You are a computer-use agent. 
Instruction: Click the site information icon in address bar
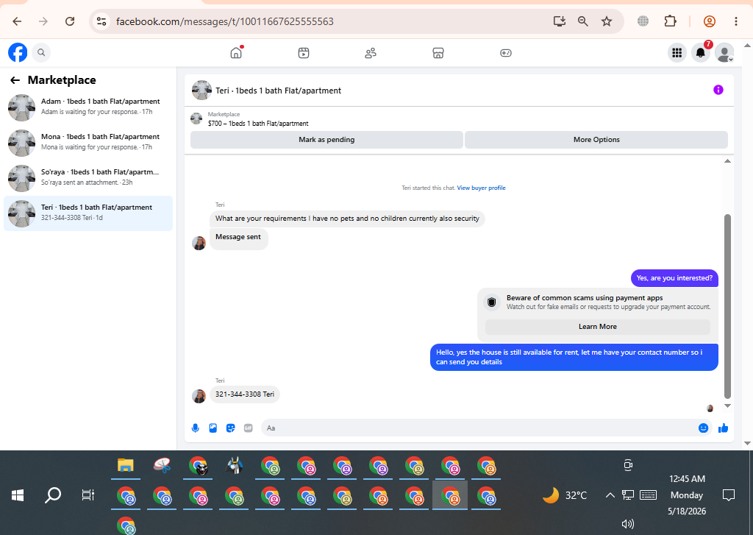click(101, 21)
